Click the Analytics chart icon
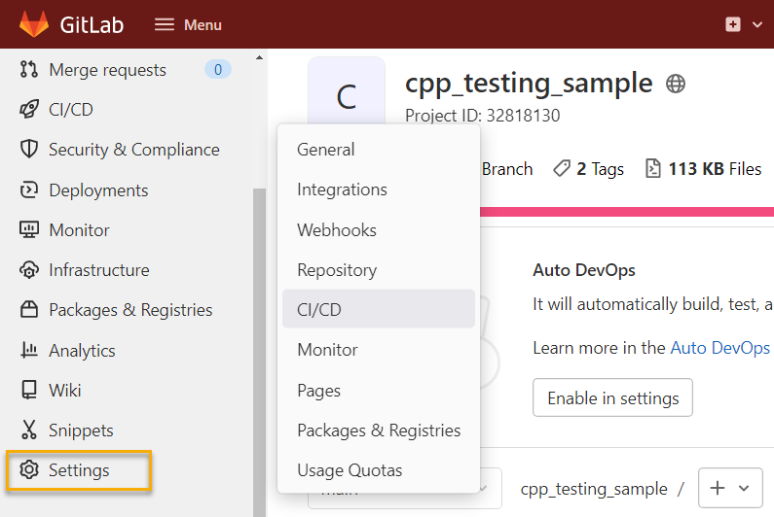This screenshot has width=774, height=517. click(29, 351)
